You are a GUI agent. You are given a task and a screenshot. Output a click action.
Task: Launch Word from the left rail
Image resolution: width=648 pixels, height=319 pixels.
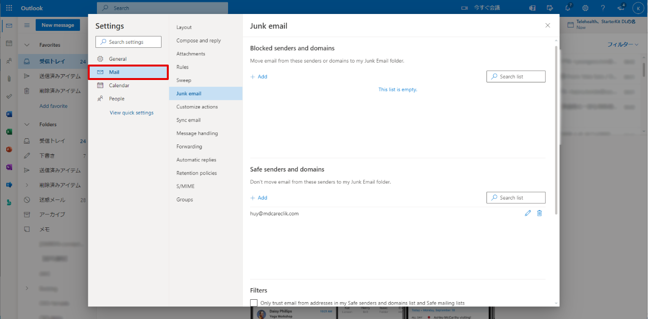coord(9,114)
